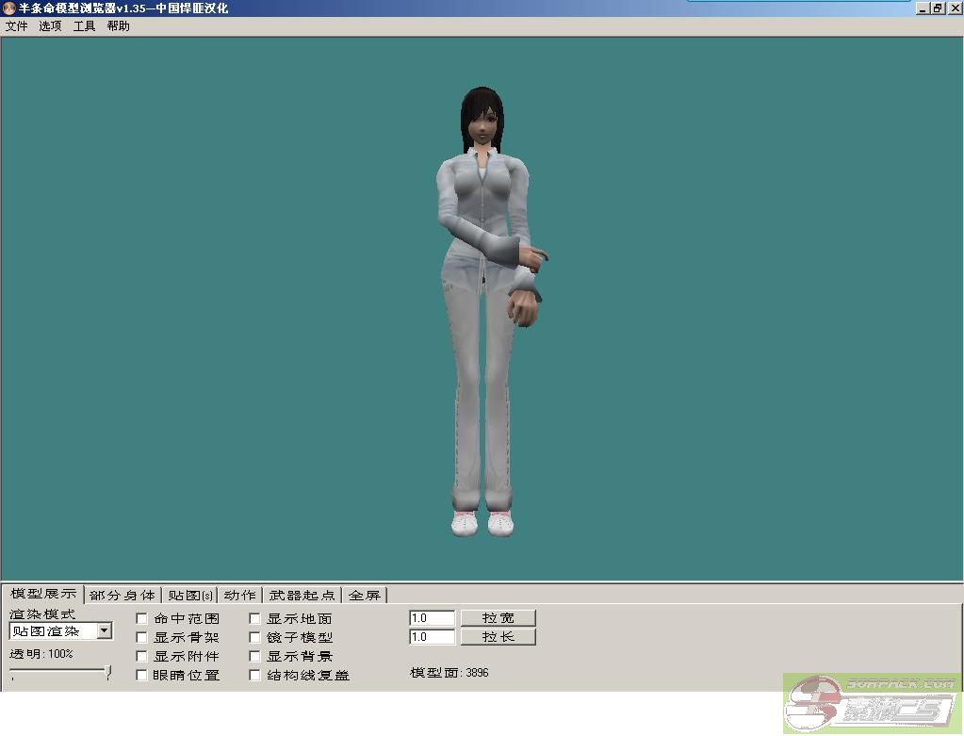
Task: Switch to the 部分身体 tab
Action: [x=123, y=596]
